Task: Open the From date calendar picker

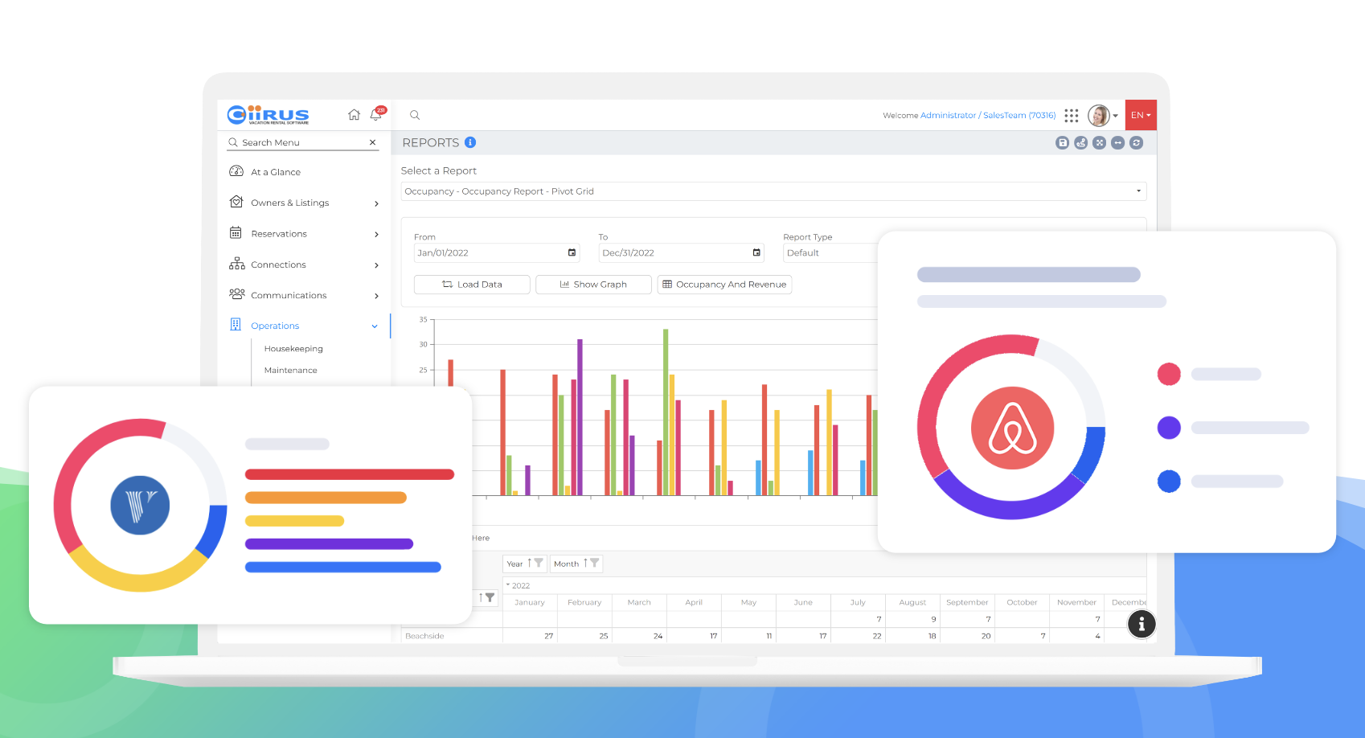Action: [x=572, y=252]
